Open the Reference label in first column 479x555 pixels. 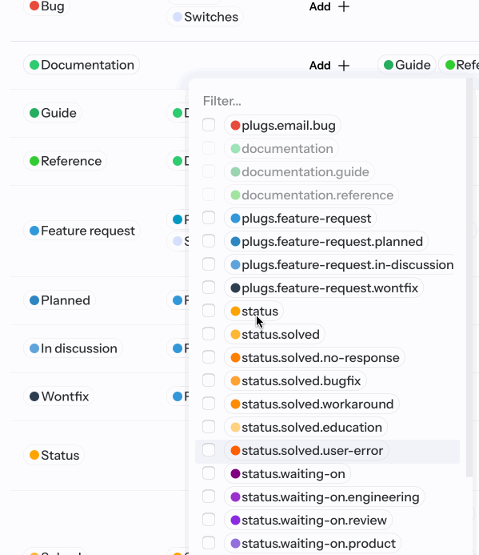(x=65, y=161)
